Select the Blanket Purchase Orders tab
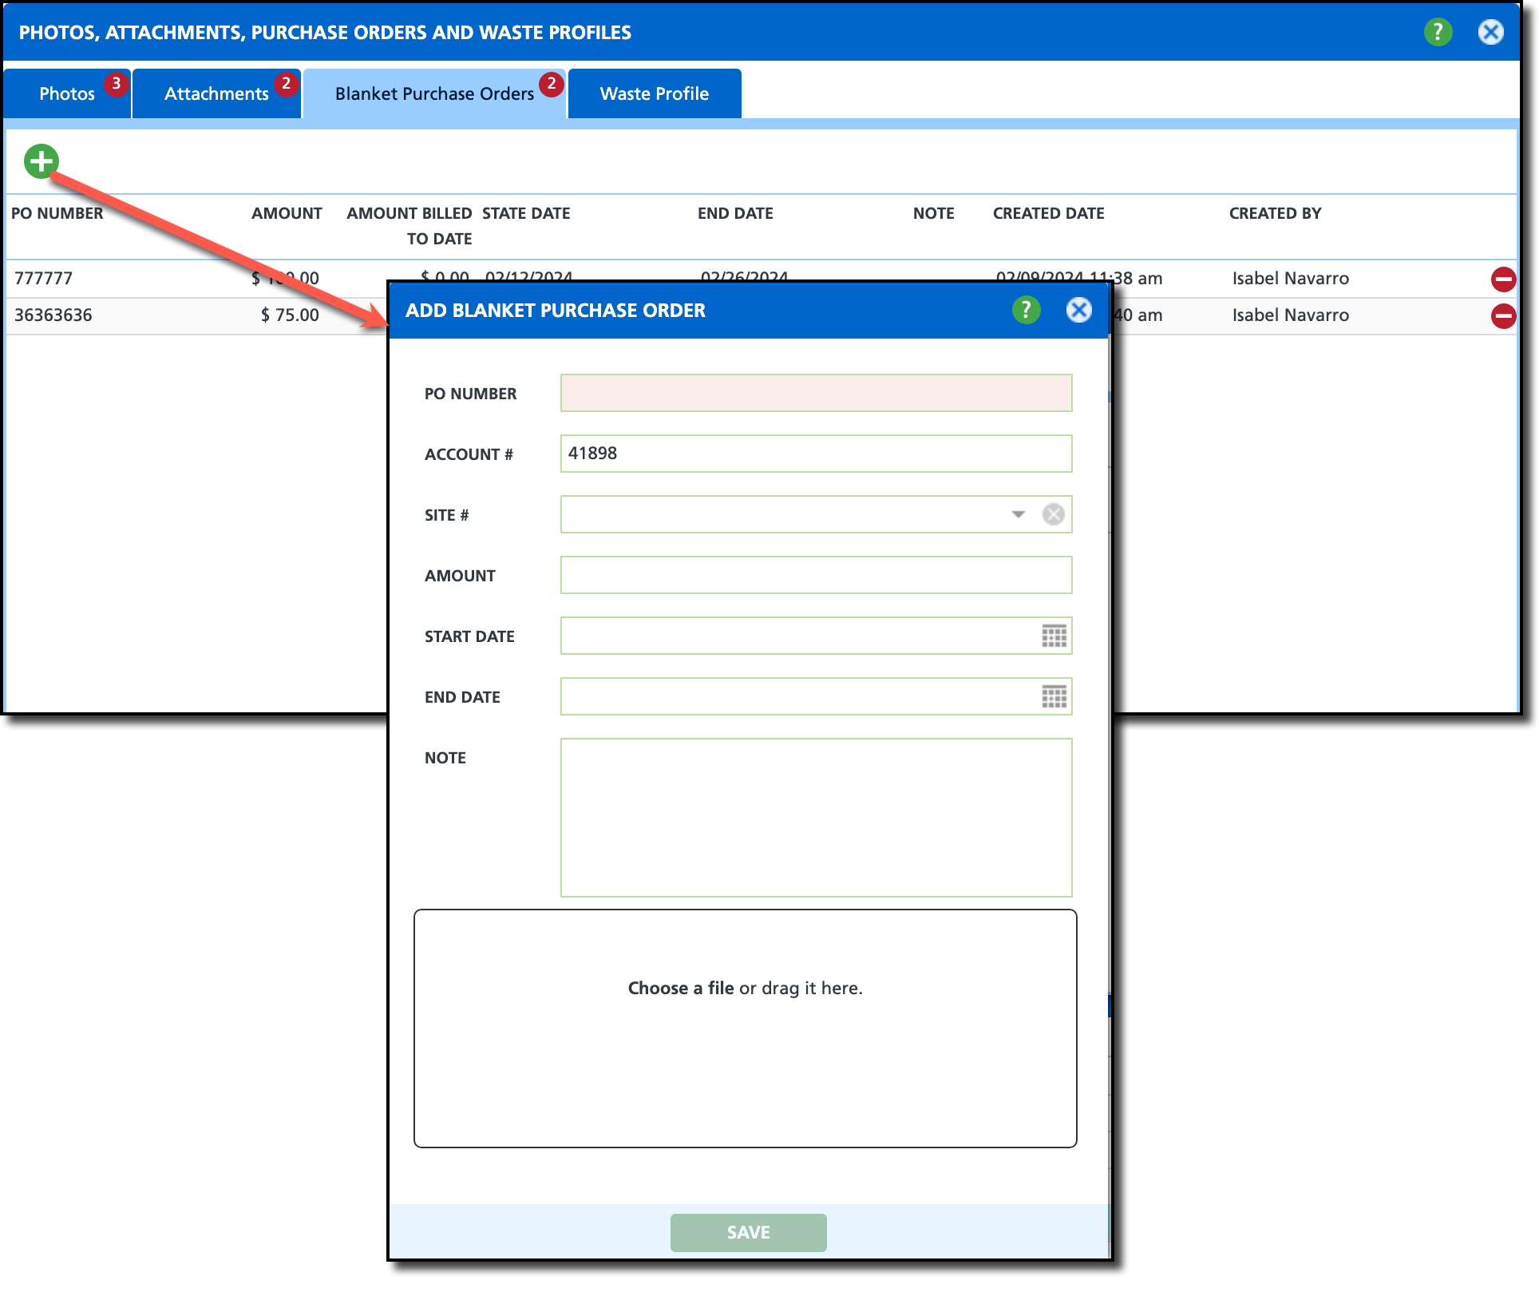1539x1308 pixels. [434, 93]
